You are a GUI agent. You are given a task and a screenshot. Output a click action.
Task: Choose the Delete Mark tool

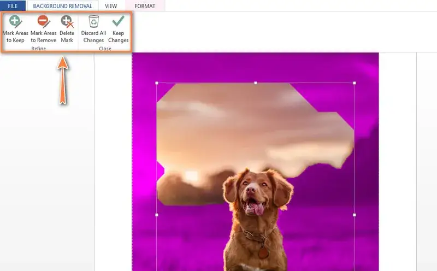coord(67,28)
